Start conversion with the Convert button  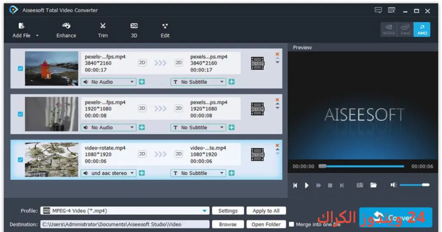pos(395,217)
